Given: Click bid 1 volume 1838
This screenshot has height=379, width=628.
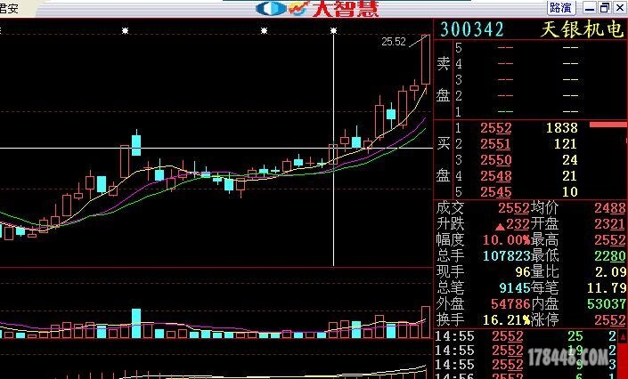Looking at the screenshot, I should pyautogui.click(x=561, y=128).
